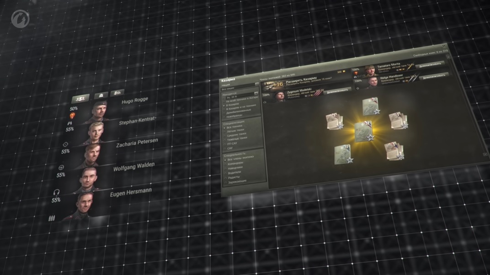490x275 pixels.
Task: Pick the upper-right stack of documents
Action: click(x=398, y=120)
